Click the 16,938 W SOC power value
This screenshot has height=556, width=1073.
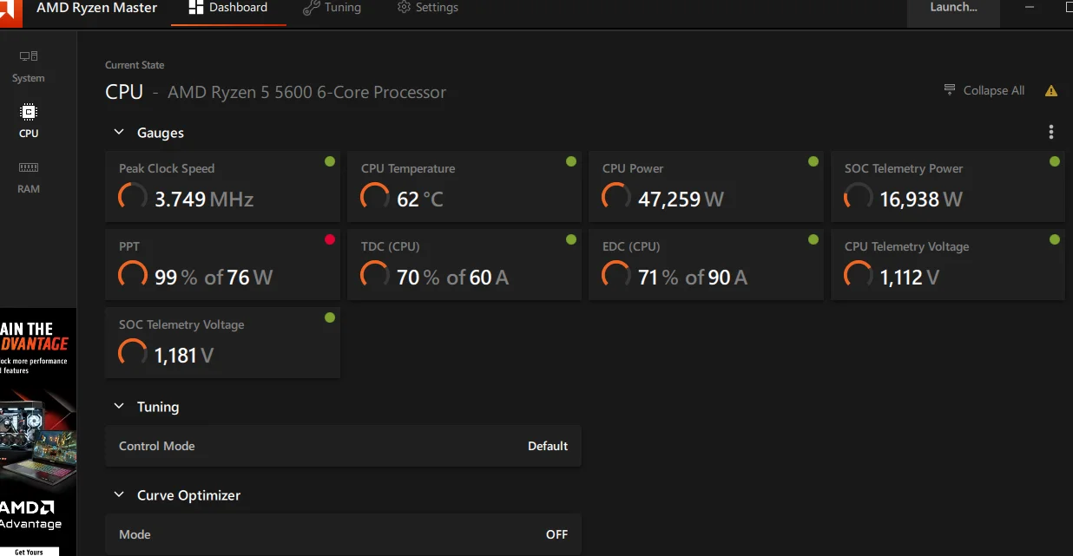coord(921,200)
